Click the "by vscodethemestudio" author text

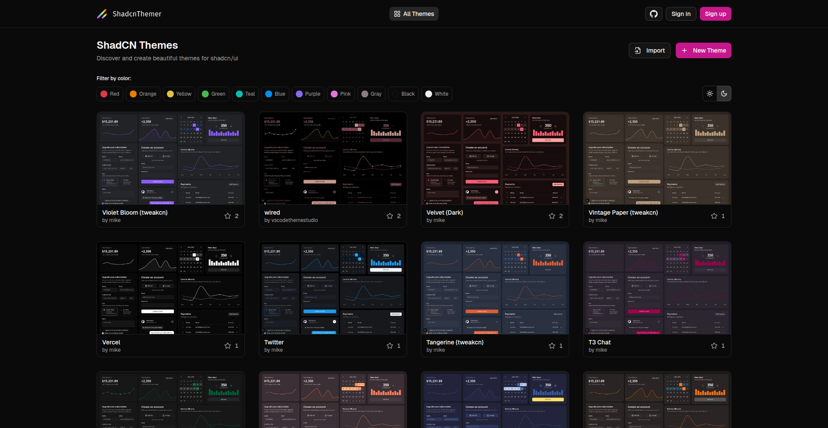pos(291,220)
